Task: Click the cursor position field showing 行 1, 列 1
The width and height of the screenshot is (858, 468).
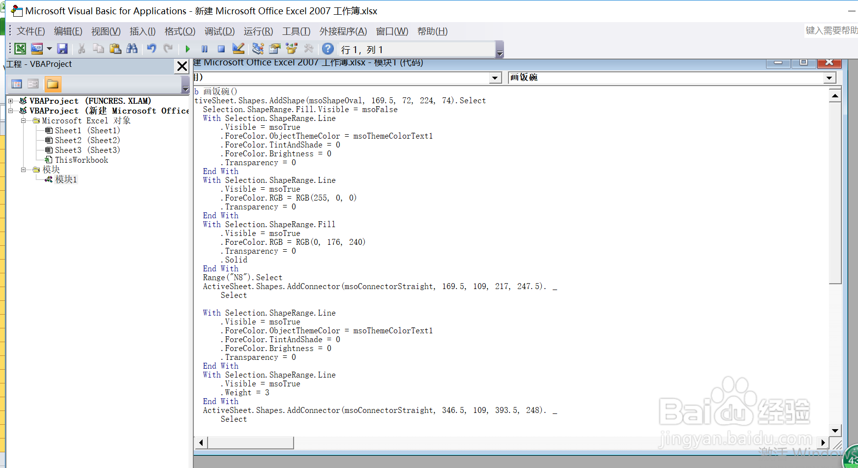Action: (x=417, y=50)
